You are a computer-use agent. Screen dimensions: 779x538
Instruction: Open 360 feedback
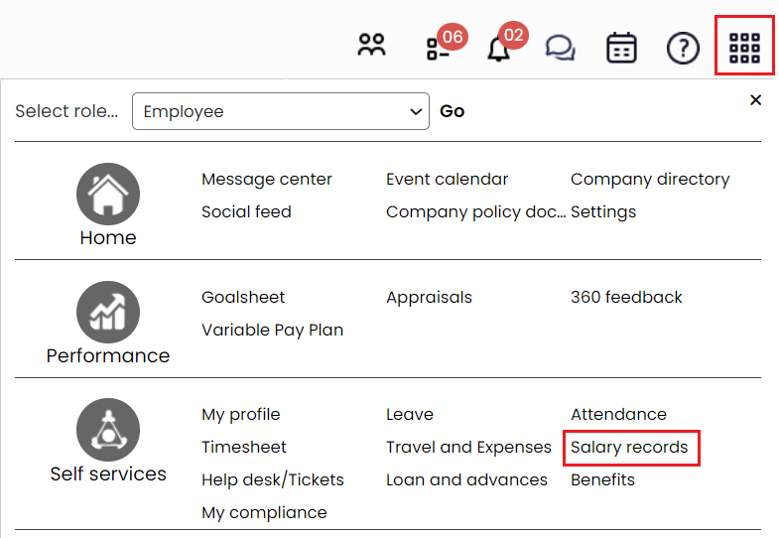pos(626,297)
